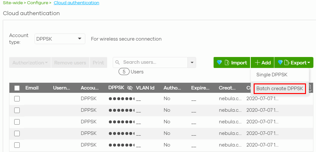Focus the Search users field
The height and width of the screenshot is (152, 316).
(x=150, y=62)
